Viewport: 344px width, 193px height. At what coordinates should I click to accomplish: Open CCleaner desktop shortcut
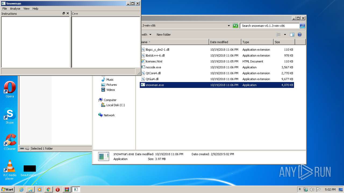[x=10, y=142]
